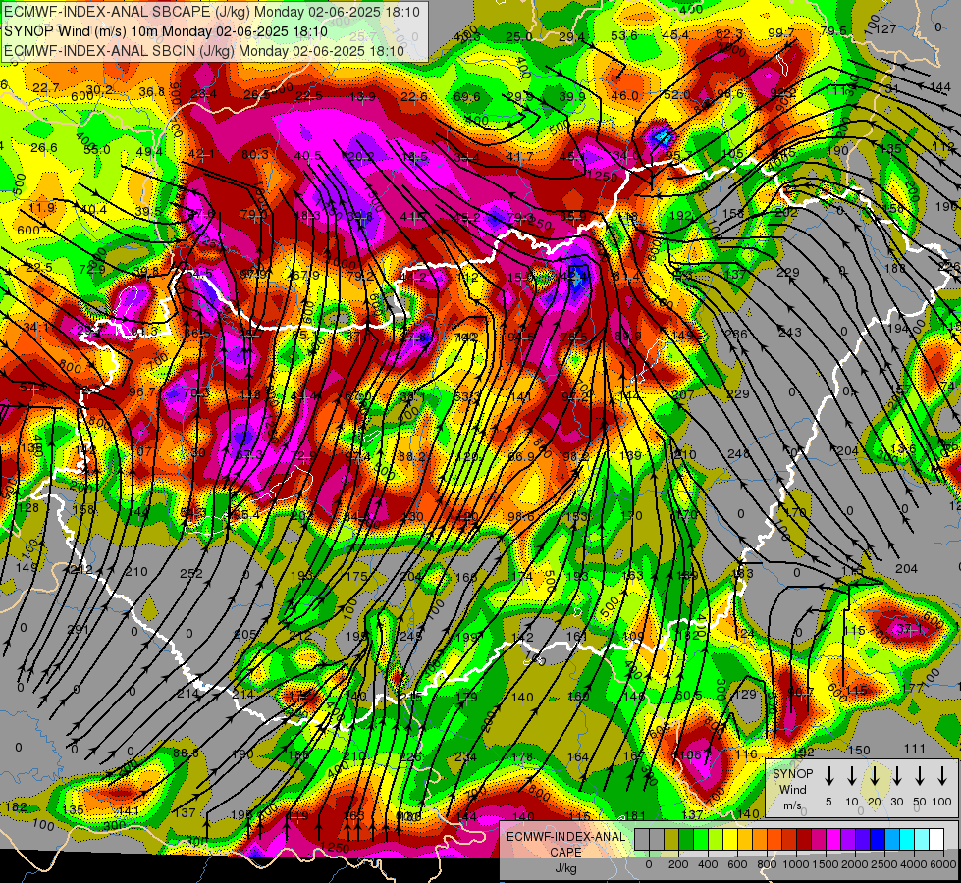Click the map value '69.6'
This screenshot has height=883, width=961.
click(466, 97)
